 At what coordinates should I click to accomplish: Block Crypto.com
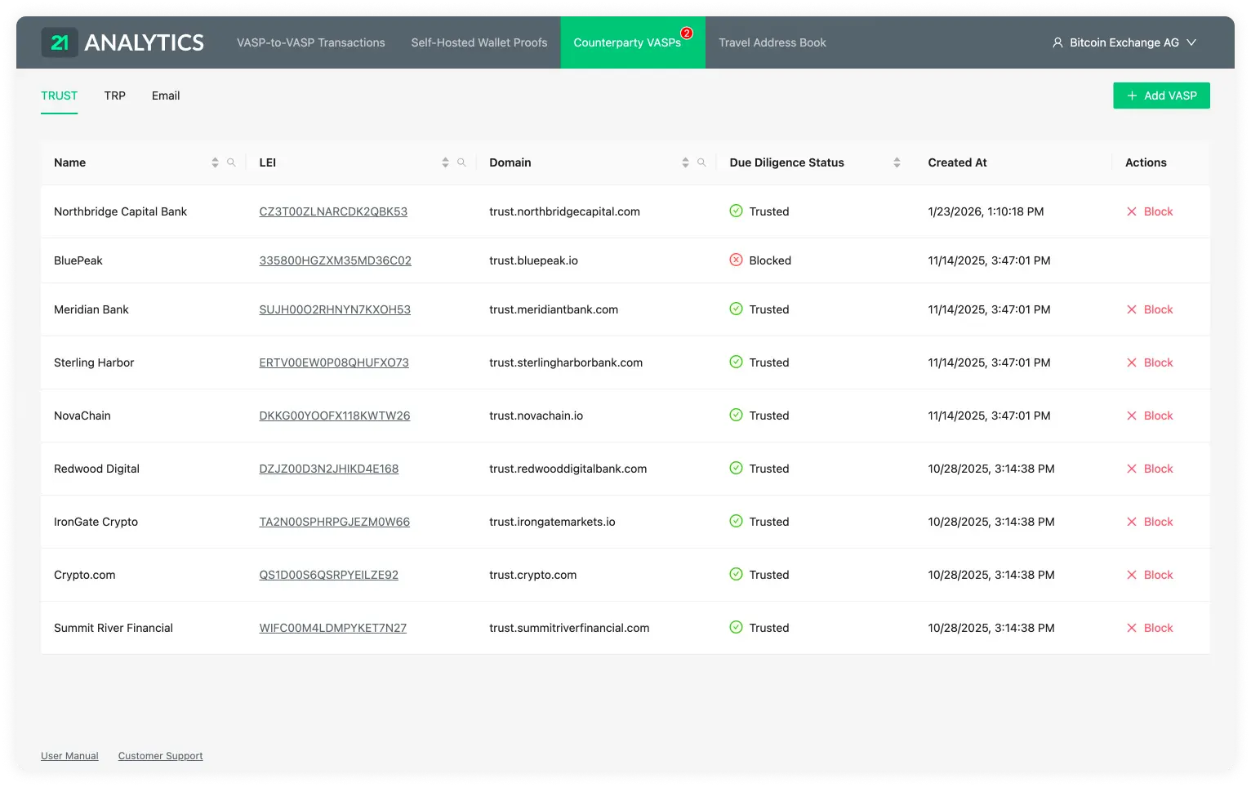[x=1150, y=575]
